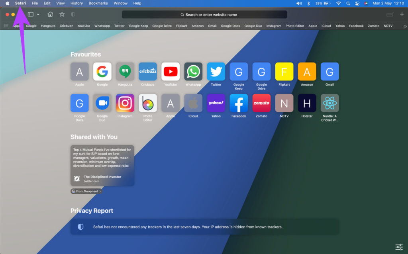
Task: Open the Gmail favourite icon
Action: pyautogui.click(x=330, y=72)
